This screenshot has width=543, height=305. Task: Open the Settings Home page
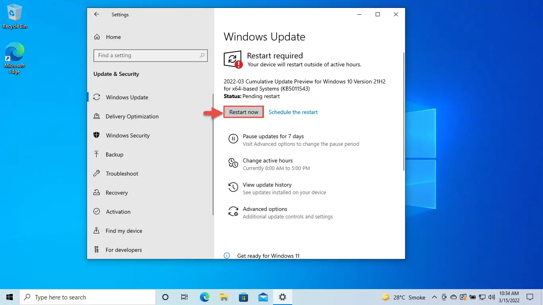107,37
